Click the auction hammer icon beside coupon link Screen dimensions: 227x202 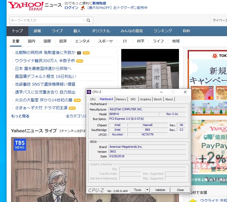pyautogui.click(x=83, y=8)
